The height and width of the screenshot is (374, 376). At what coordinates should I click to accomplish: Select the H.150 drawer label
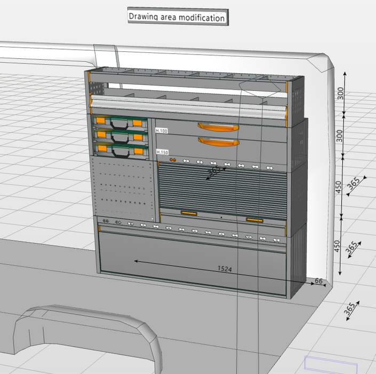161,152
